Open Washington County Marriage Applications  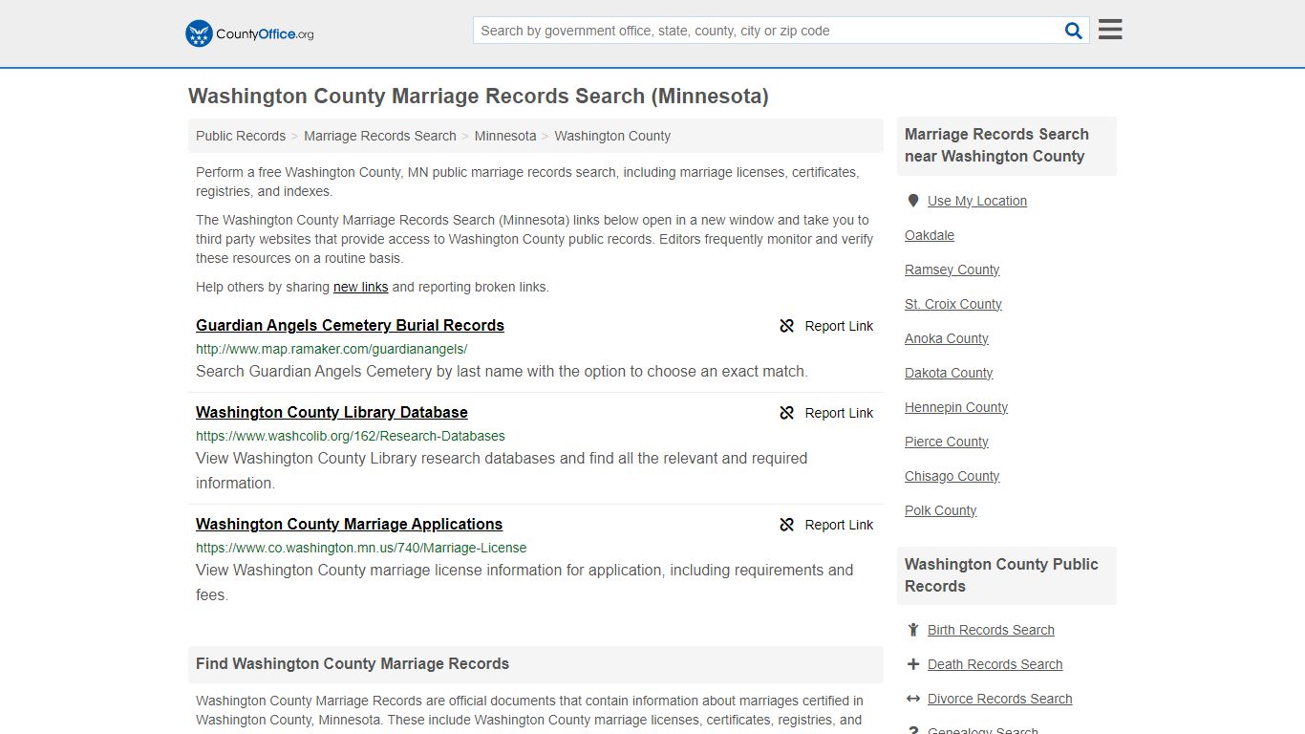pyautogui.click(x=349, y=524)
